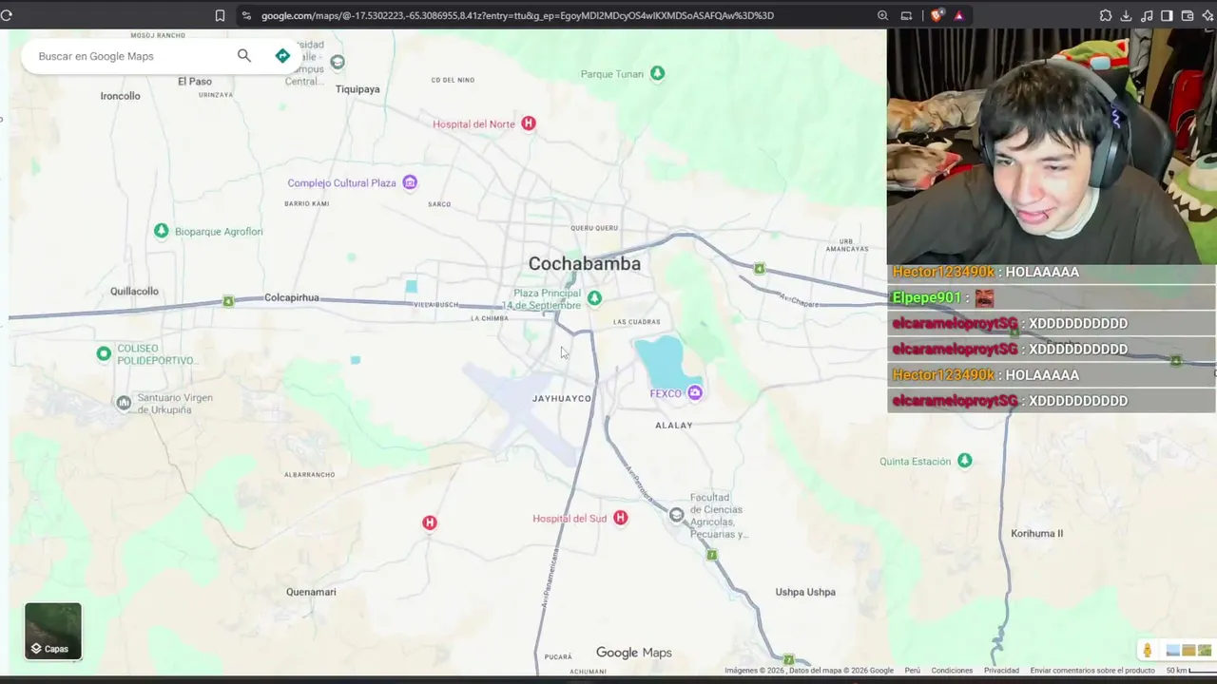Screen dimensions: 1217x684
Task: Select the Facultad de Ciencias Agrícolas marker
Action: coord(676,515)
